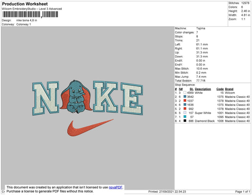
Task: Click the code 1095 in row 7
Action: click(220, 117)
